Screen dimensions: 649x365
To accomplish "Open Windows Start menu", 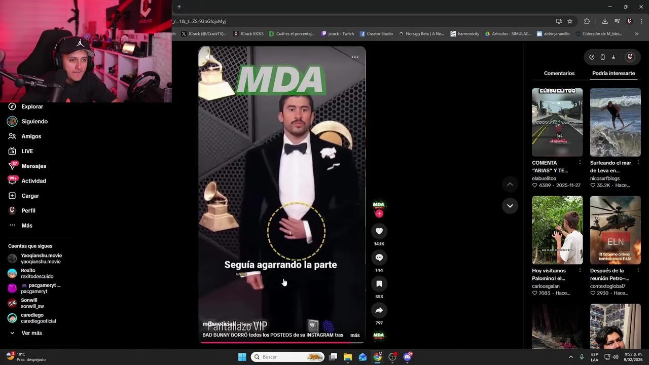I will [242, 357].
